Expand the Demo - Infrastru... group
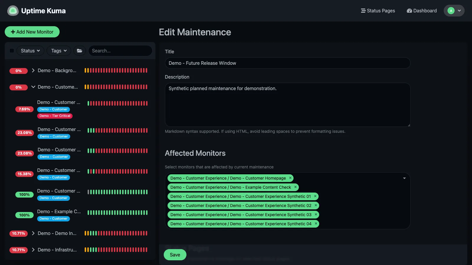 pos(33,250)
